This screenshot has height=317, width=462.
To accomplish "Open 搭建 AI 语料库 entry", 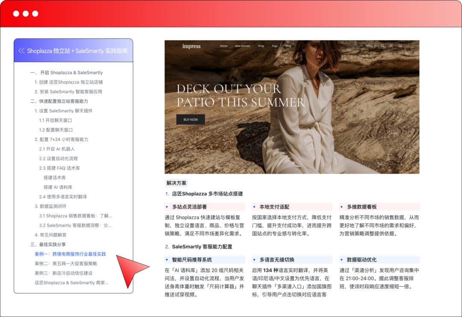I will [58, 187].
